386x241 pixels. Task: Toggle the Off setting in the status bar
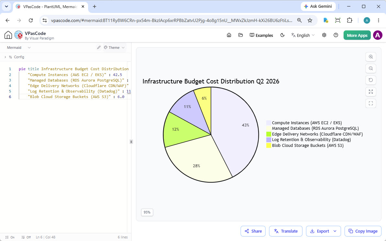tap(26, 237)
